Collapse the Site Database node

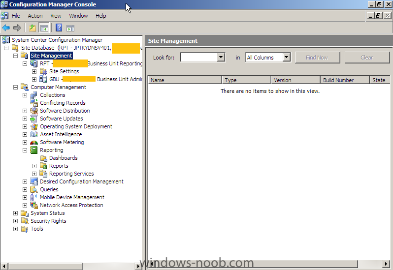pyautogui.click(x=6, y=48)
